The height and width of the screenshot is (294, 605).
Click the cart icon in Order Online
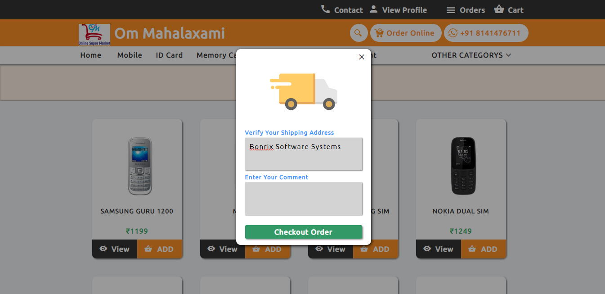tap(379, 33)
